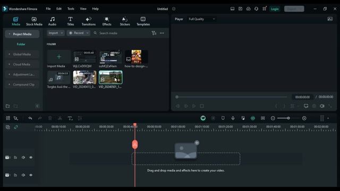Open the Stickers tab
The height and width of the screenshot is (191, 340).
125,21
